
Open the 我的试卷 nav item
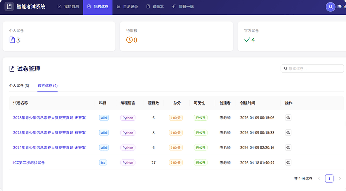[98, 7]
